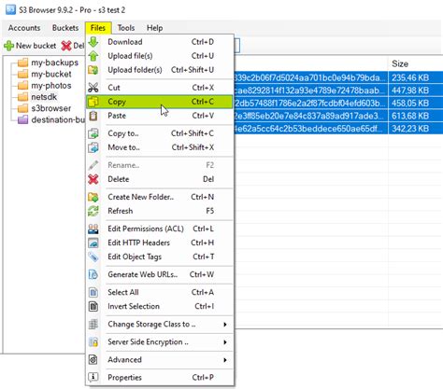Viewport: 443px width, 389px height.
Task: Select Copy to.. menu entry
Action: click(160, 133)
